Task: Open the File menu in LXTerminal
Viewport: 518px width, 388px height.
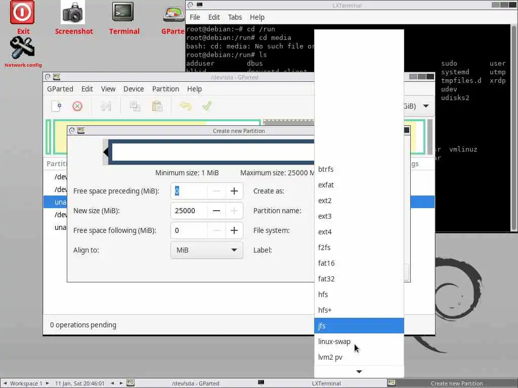Action: (x=195, y=17)
